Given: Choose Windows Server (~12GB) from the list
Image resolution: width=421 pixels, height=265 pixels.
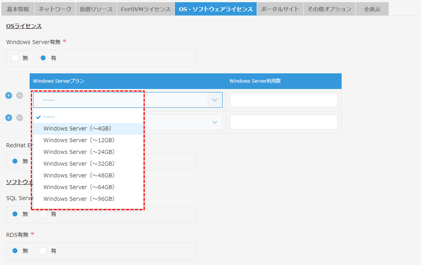Looking at the screenshot, I should [x=88, y=140].
